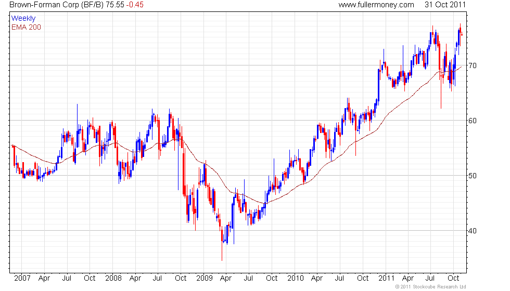The image size is (510, 291).
Task: Click the 2007 year axis label
Action: tap(22, 279)
